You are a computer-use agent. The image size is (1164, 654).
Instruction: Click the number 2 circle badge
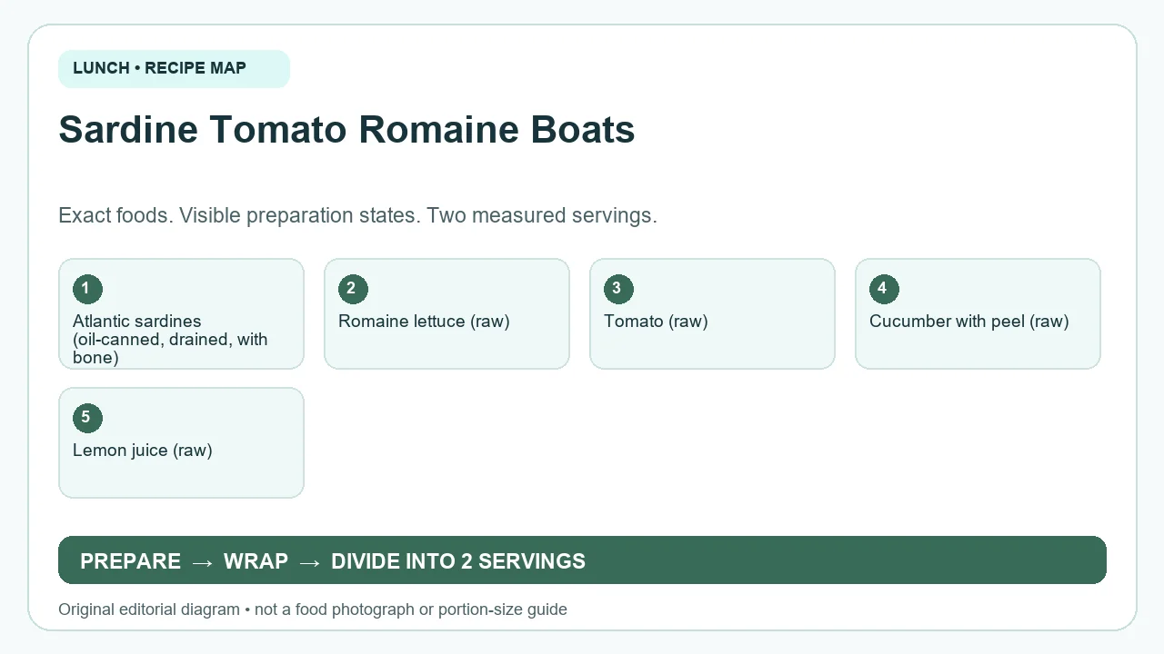pyautogui.click(x=353, y=289)
